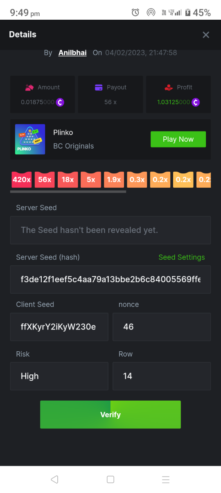Click the green Verify button

pyautogui.click(x=110, y=415)
